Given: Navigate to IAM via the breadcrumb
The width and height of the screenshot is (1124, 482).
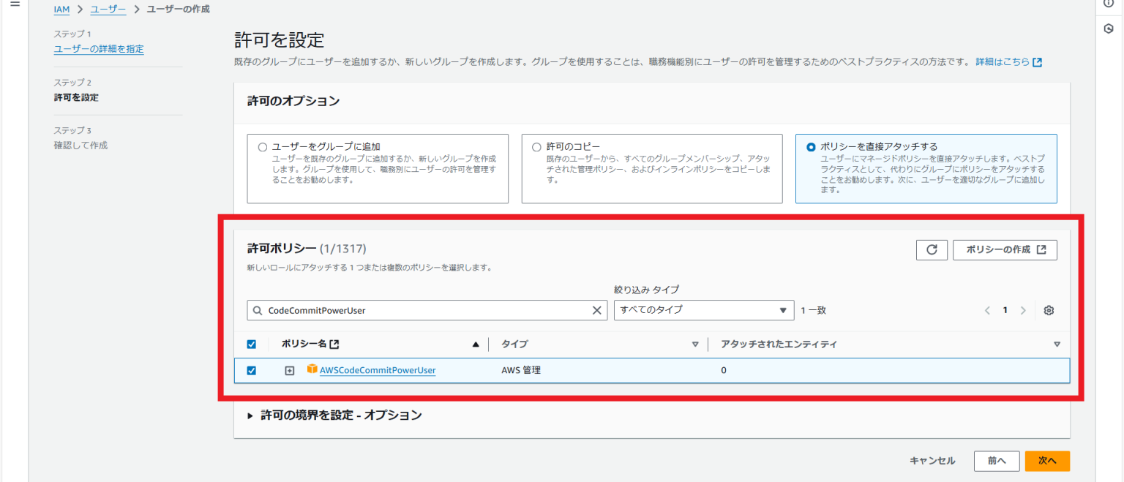Looking at the screenshot, I should (x=61, y=9).
